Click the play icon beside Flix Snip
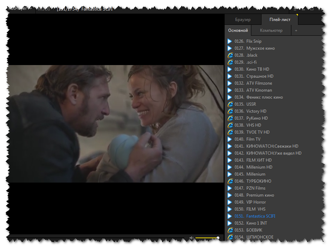This screenshot has width=331, height=248. click(230, 41)
